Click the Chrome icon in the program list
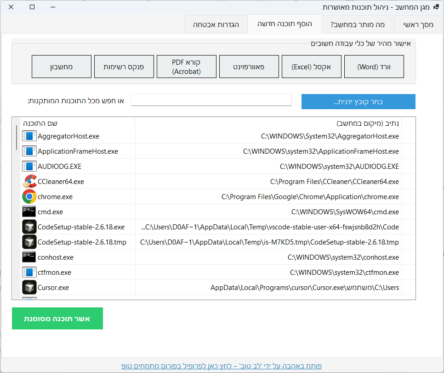This screenshot has height=373, width=444. [x=29, y=196]
